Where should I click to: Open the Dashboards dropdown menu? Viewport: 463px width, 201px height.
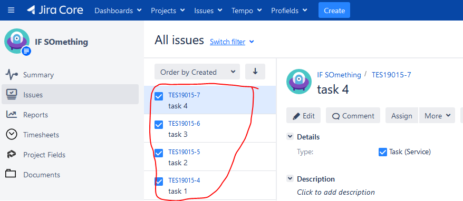(118, 11)
